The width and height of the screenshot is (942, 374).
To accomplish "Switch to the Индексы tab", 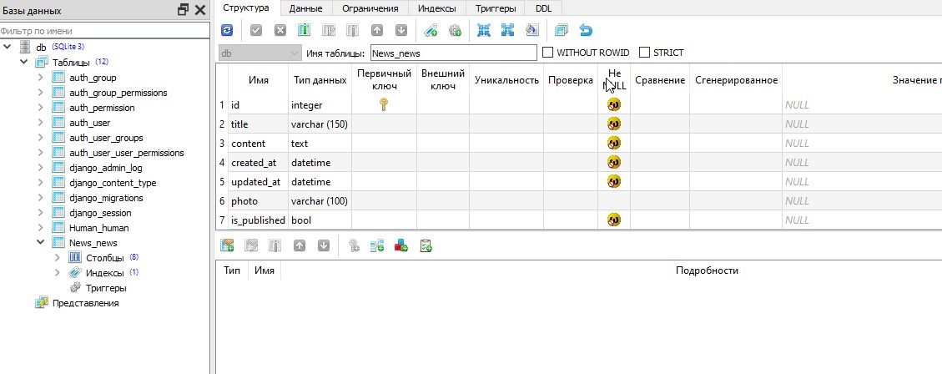I will click(436, 8).
